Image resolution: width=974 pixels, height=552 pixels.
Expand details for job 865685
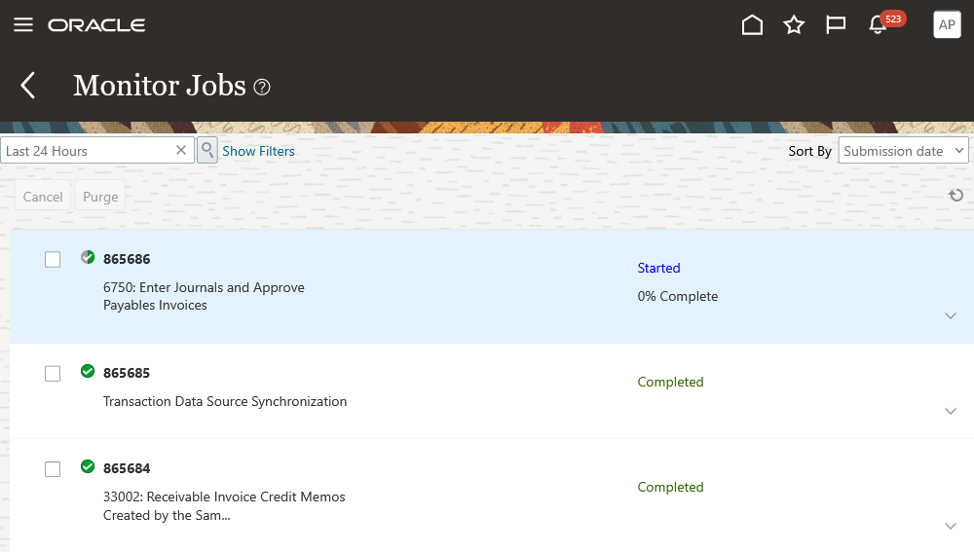pyautogui.click(x=951, y=411)
